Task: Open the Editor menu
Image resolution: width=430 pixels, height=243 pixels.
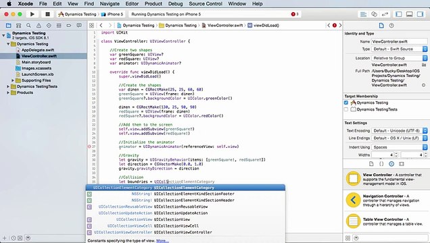Action: pos(132,3)
